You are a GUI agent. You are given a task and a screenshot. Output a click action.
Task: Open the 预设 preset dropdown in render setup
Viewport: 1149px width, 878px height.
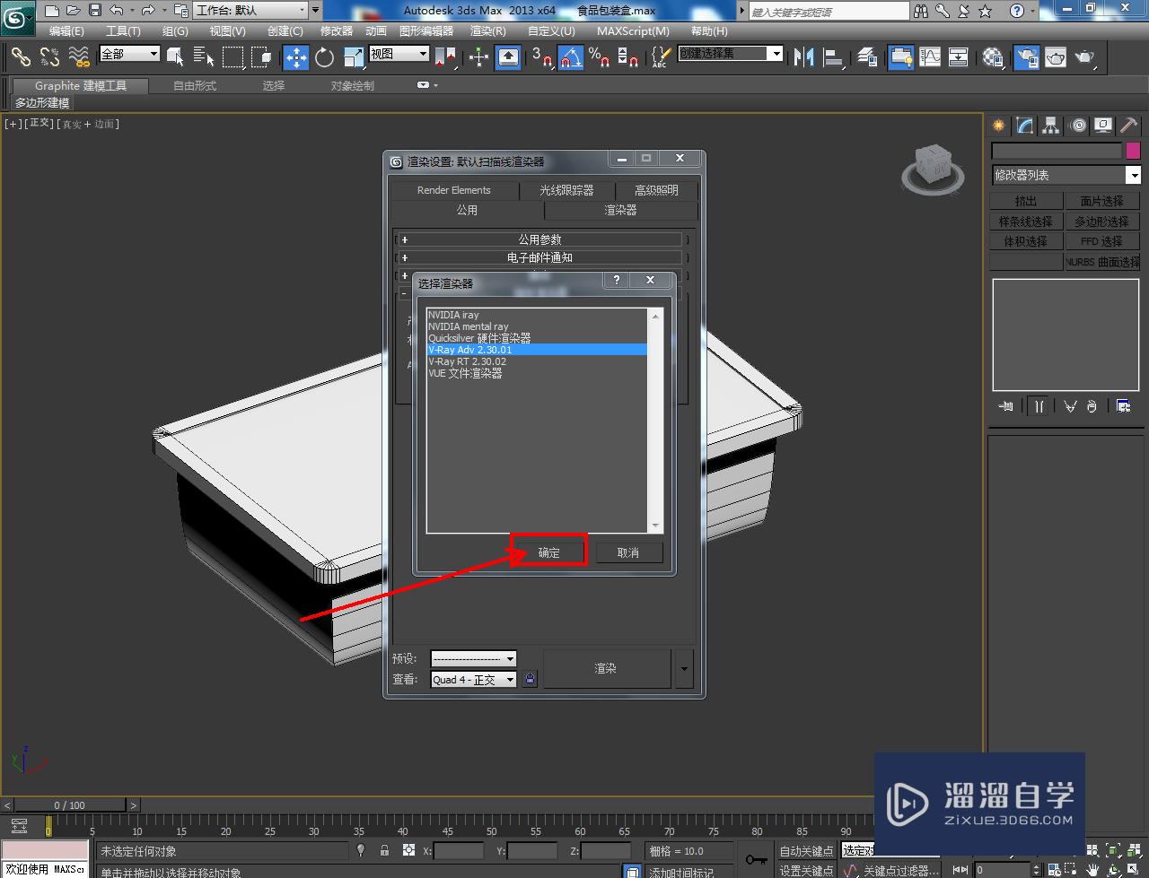(x=473, y=658)
